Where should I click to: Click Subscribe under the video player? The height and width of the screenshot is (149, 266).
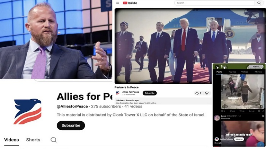pyautogui.click(x=150, y=93)
